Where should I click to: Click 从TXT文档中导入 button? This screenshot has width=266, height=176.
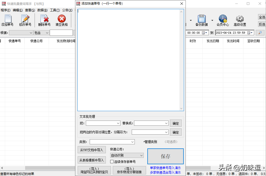[91, 150]
